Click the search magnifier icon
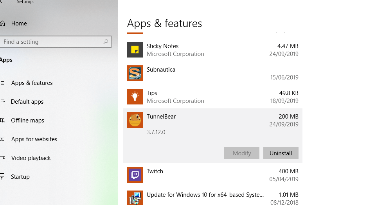This screenshot has height=205, width=385. click(106, 42)
